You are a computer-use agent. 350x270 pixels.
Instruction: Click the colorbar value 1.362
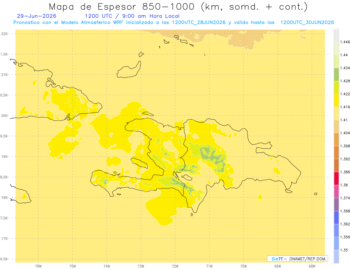click(x=346, y=224)
